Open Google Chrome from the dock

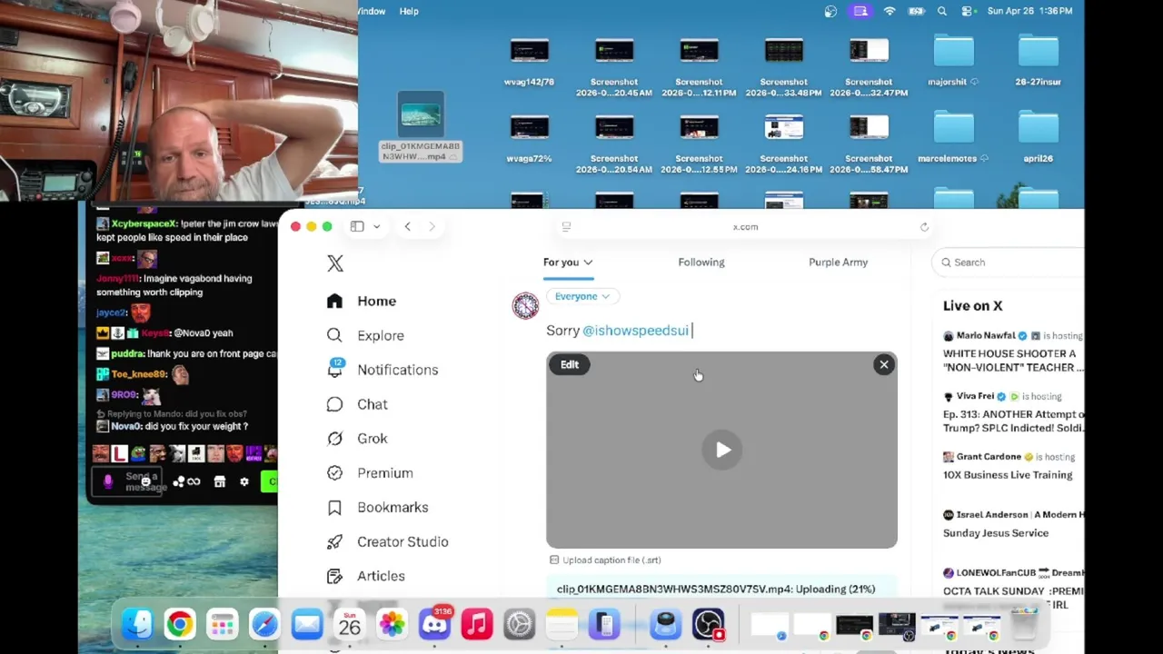pos(180,624)
